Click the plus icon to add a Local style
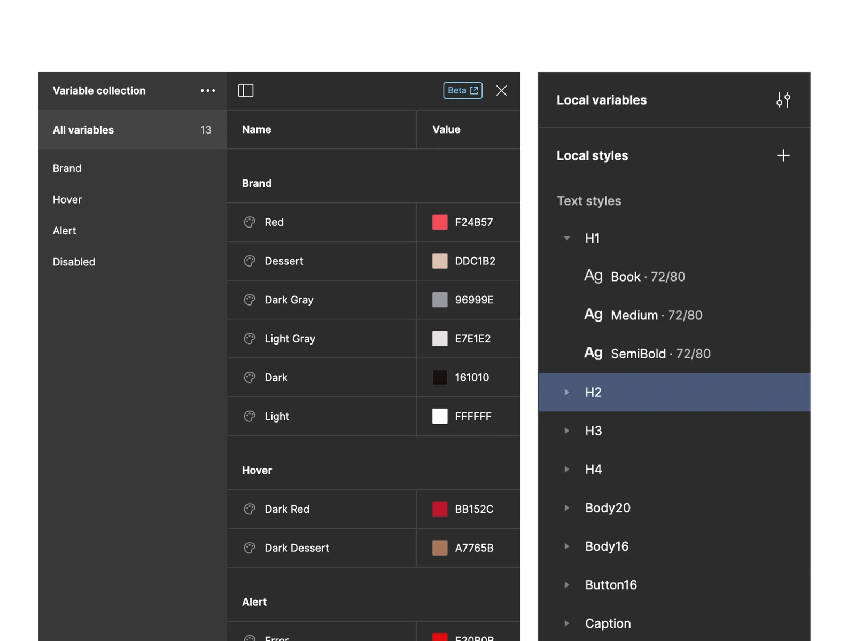 (x=782, y=155)
